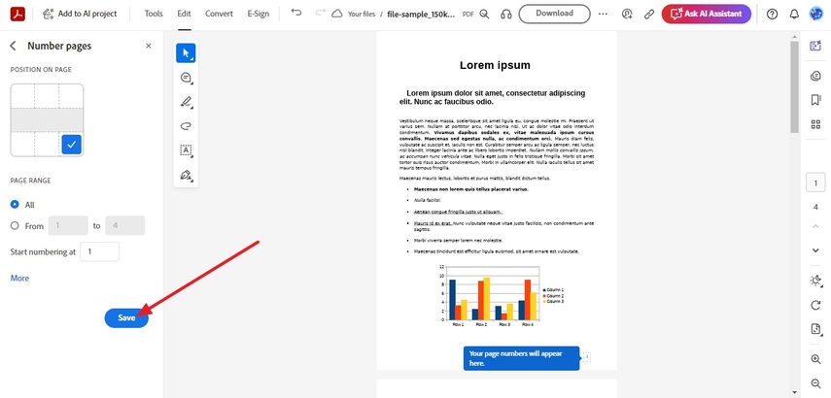The width and height of the screenshot is (831, 398).
Task: Select bottom-center page number position
Action: (x=47, y=144)
